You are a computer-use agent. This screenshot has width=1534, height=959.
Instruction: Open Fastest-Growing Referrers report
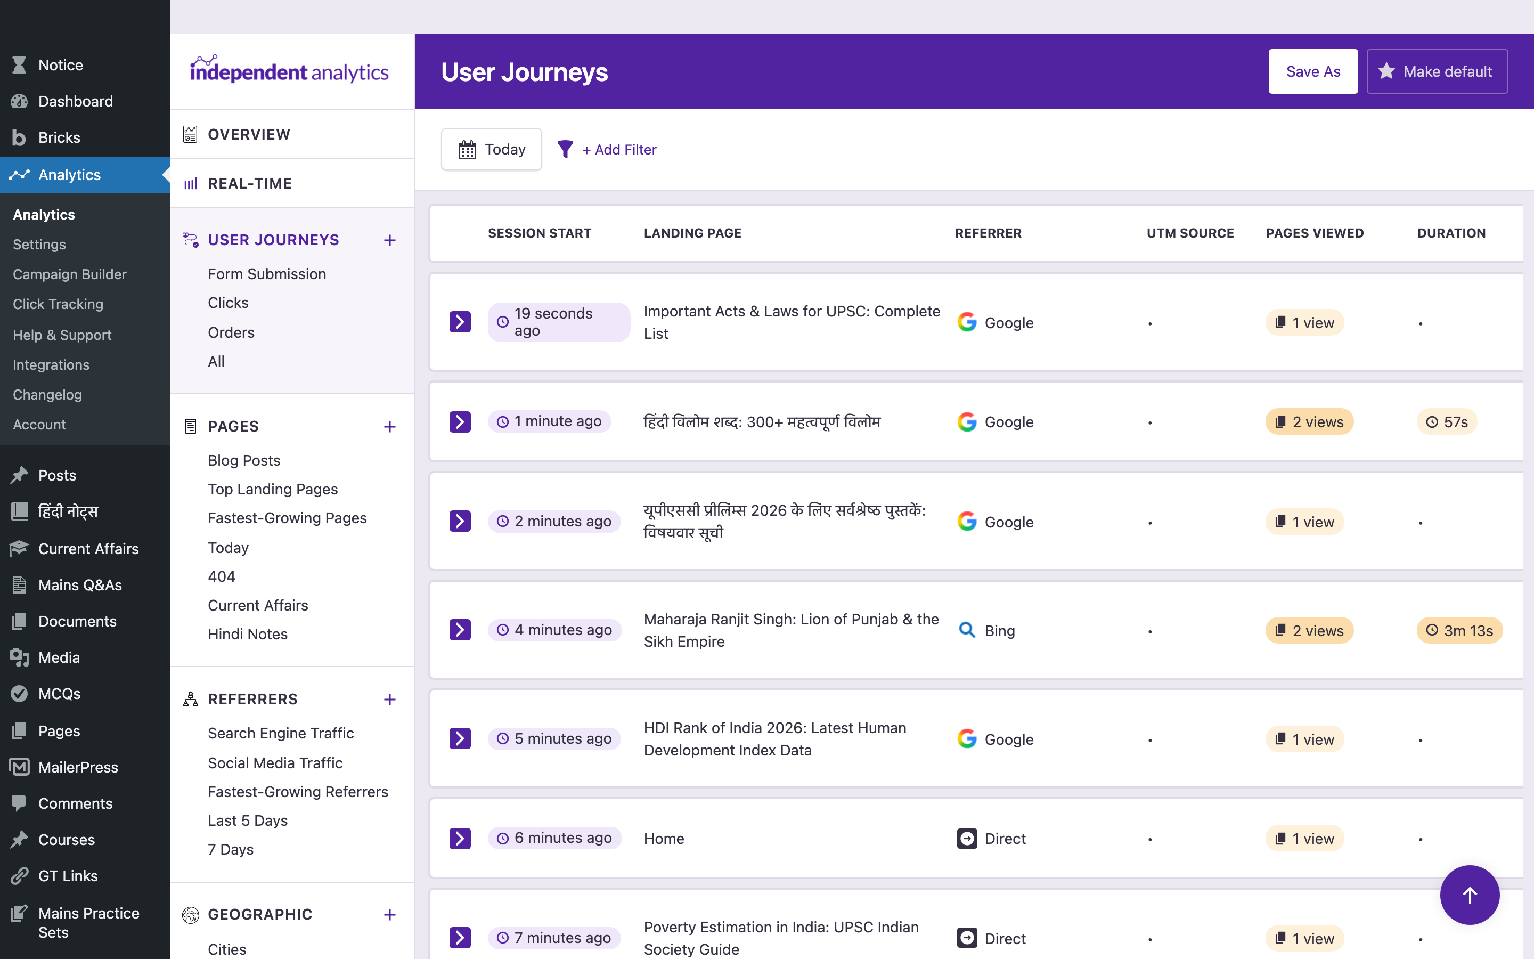(x=298, y=792)
